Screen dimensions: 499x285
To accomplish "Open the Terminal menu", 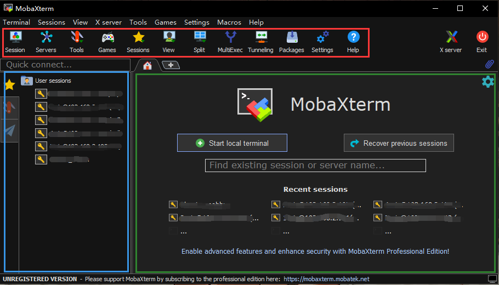I will (16, 22).
